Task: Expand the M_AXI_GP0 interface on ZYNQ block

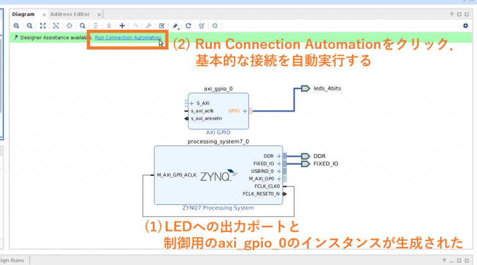Action: 279,178
